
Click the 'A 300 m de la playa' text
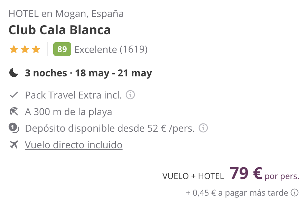pos(68,112)
